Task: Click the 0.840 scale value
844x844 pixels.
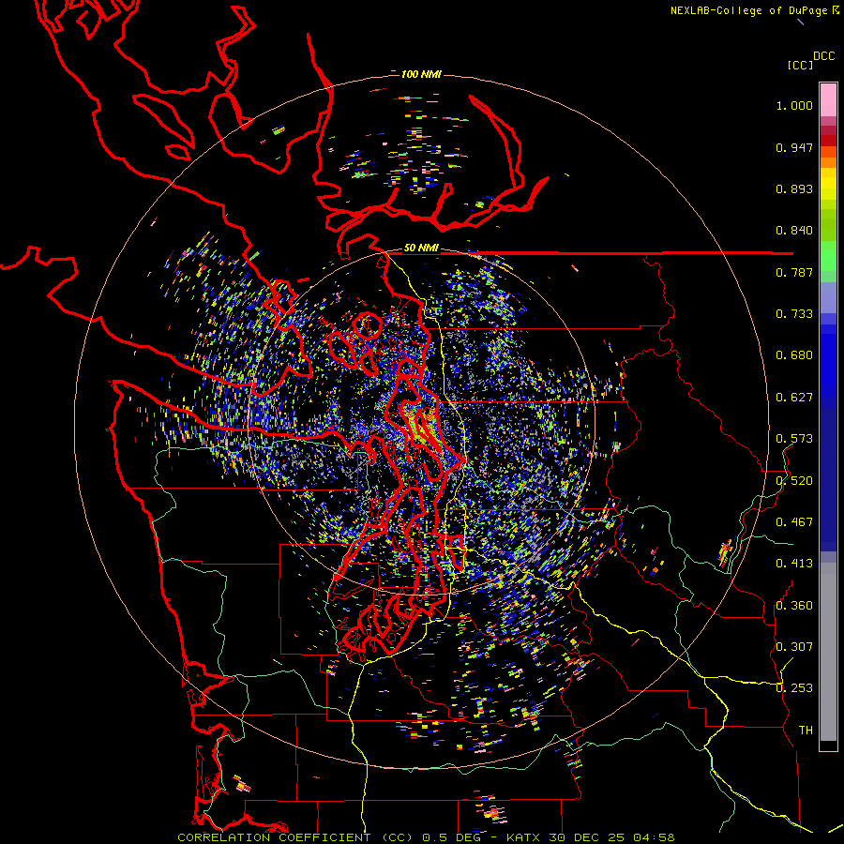Action: click(794, 231)
